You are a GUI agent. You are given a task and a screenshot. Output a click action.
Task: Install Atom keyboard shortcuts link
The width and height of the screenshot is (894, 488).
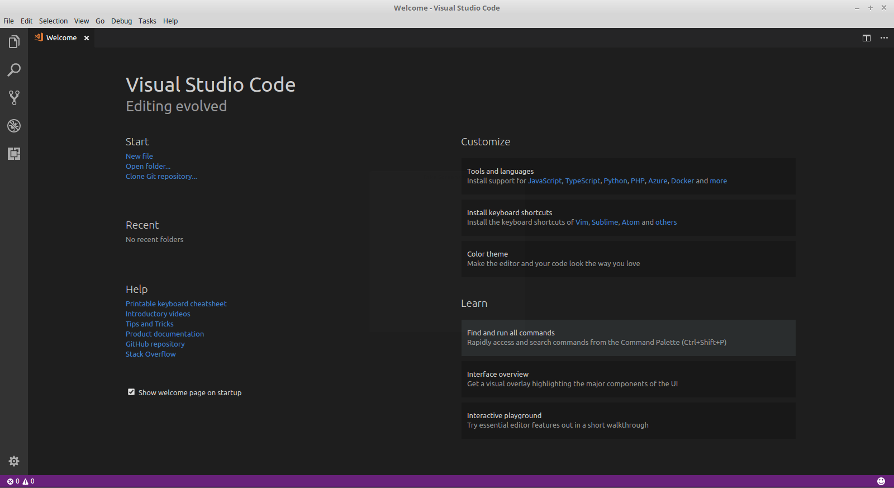pyautogui.click(x=631, y=222)
